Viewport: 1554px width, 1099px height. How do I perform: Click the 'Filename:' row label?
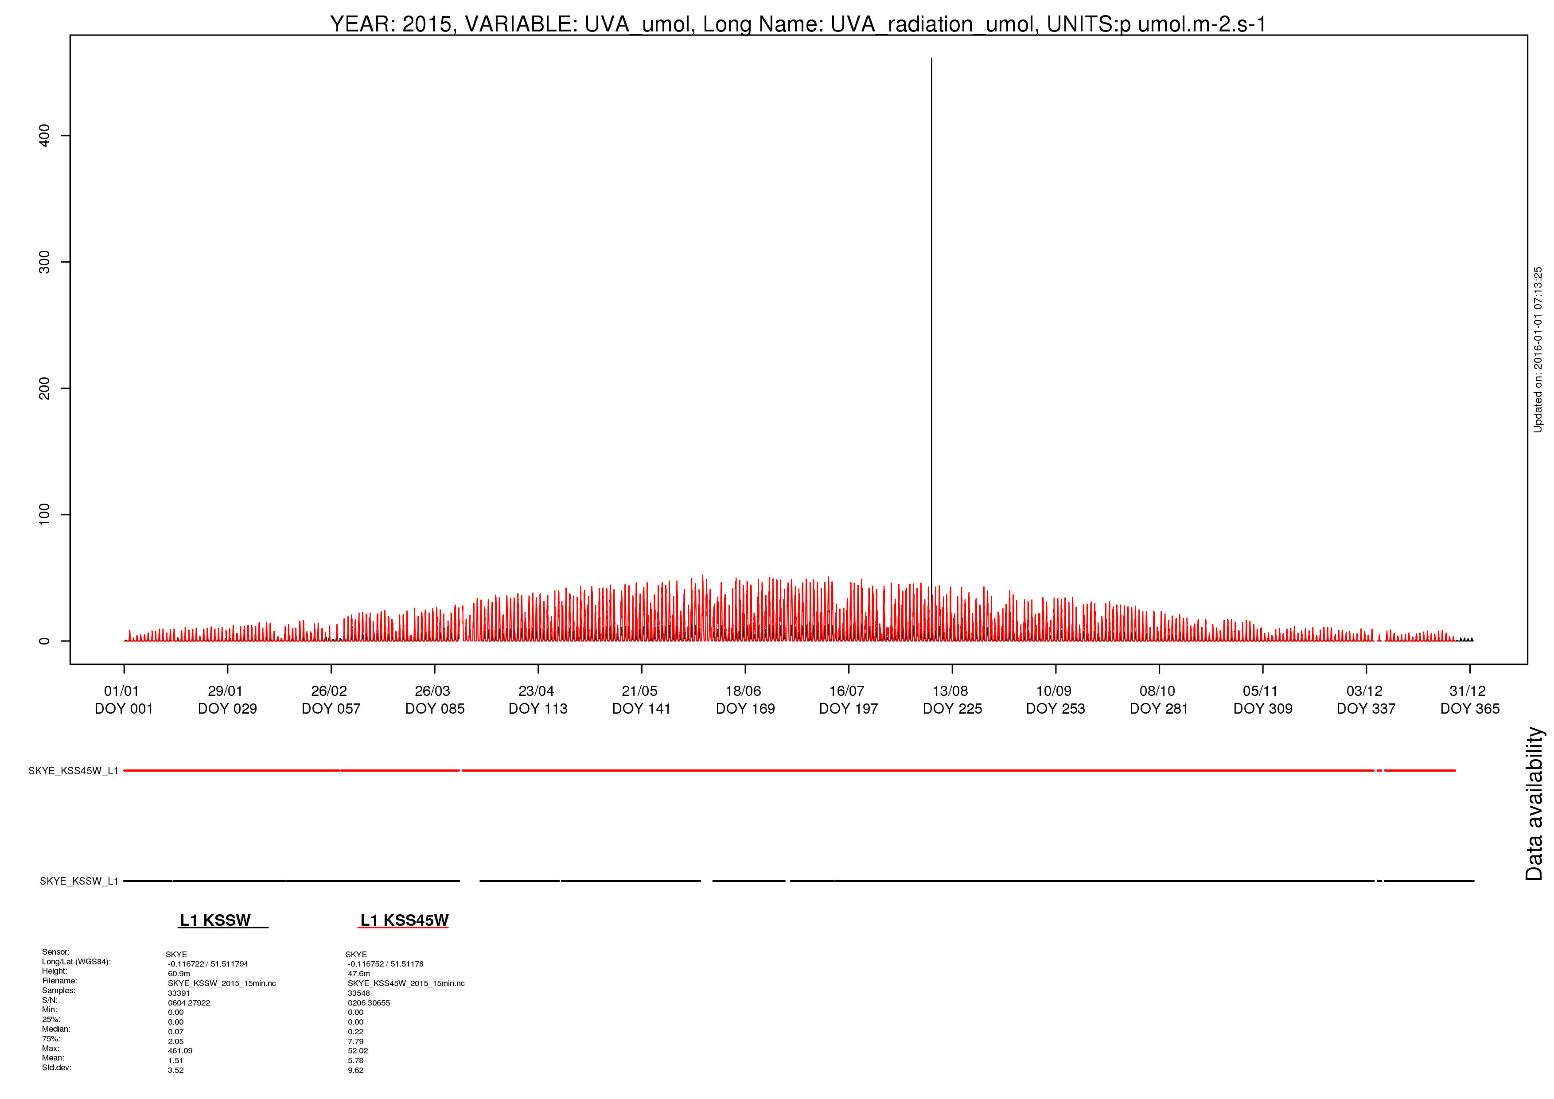coord(59,981)
